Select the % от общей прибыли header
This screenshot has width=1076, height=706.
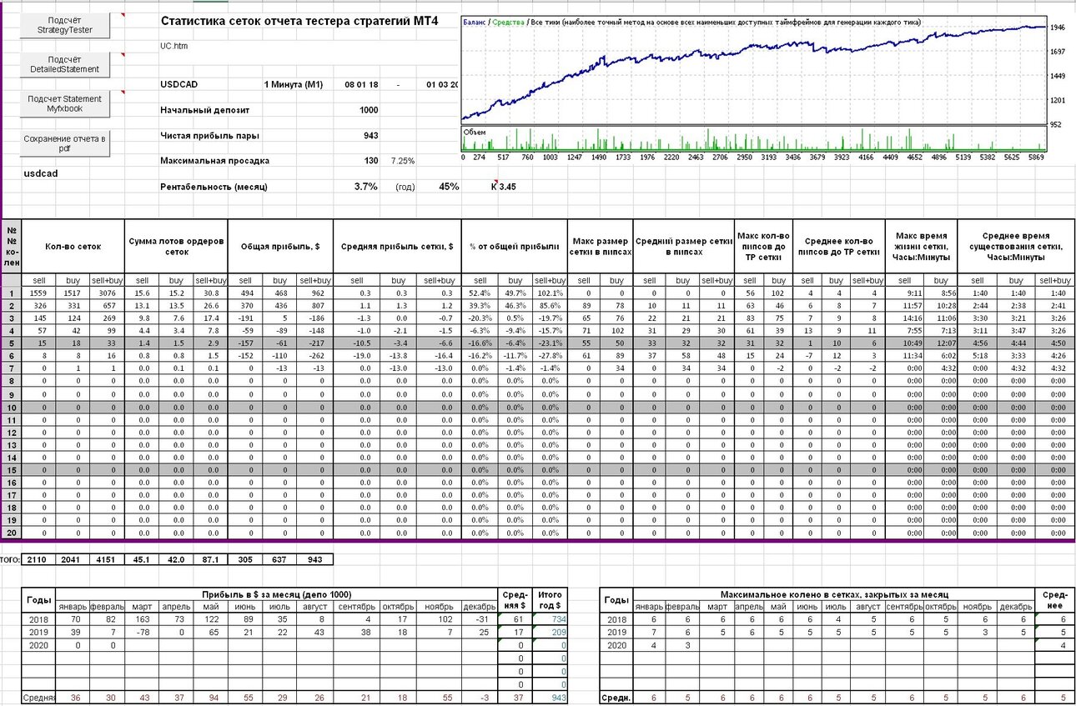tap(514, 247)
